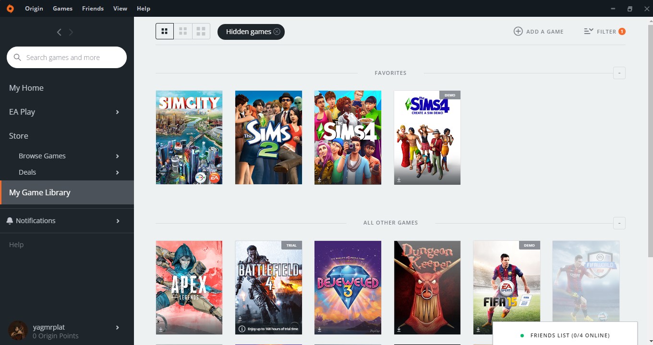Image resolution: width=653 pixels, height=345 pixels.
Task: Open The Sims 2 game tile
Action: coord(268,138)
